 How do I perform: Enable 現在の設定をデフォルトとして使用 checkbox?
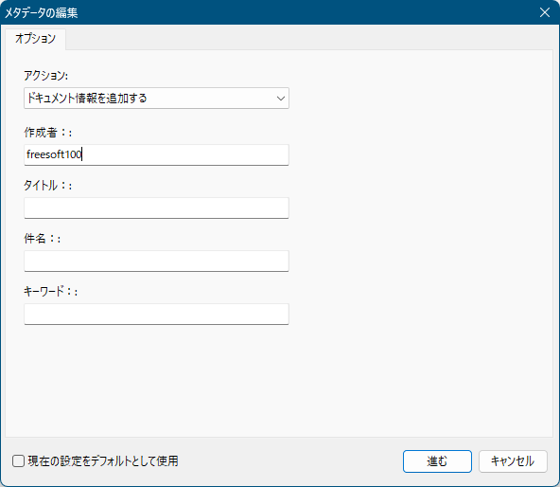click(x=18, y=460)
